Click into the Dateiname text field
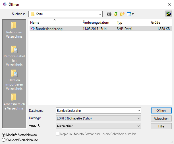This screenshot has width=174, height=144. [x=96, y=111]
